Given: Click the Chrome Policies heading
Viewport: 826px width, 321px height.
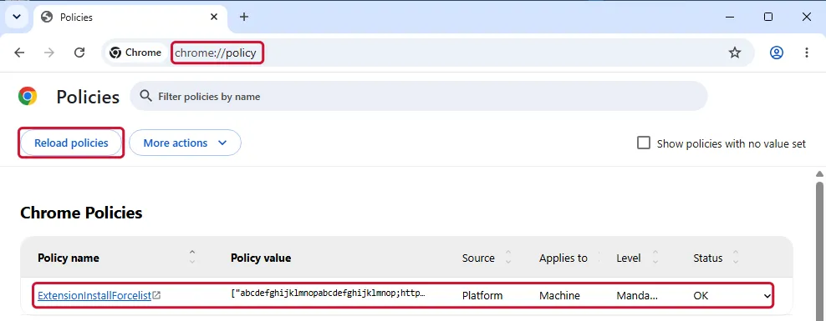Looking at the screenshot, I should (81, 213).
